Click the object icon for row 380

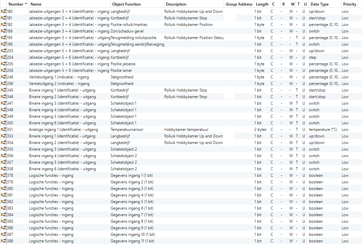(4, 188)
